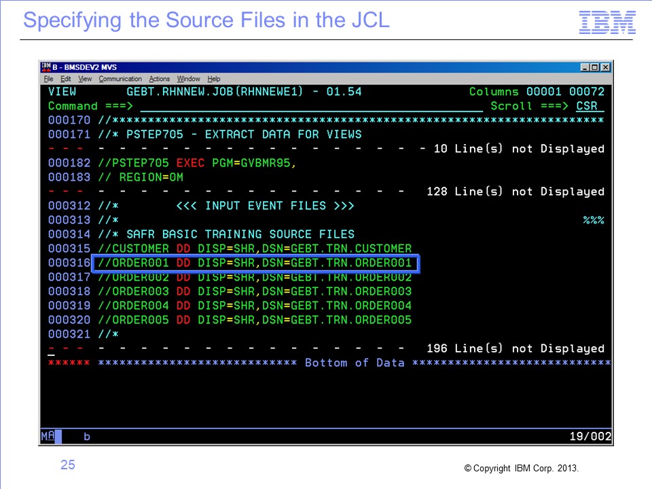This screenshot has height=489, width=652.
Task: Minimize the BMSDEV2 MVS window
Action: tap(585, 67)
